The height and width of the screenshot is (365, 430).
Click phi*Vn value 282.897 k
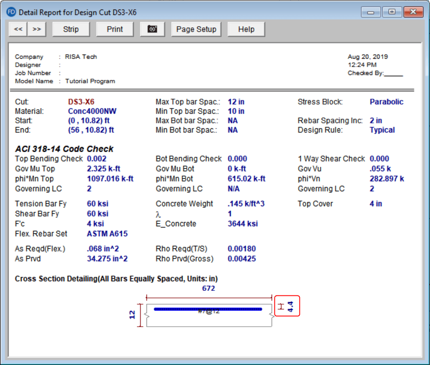(x=387, y=179)
